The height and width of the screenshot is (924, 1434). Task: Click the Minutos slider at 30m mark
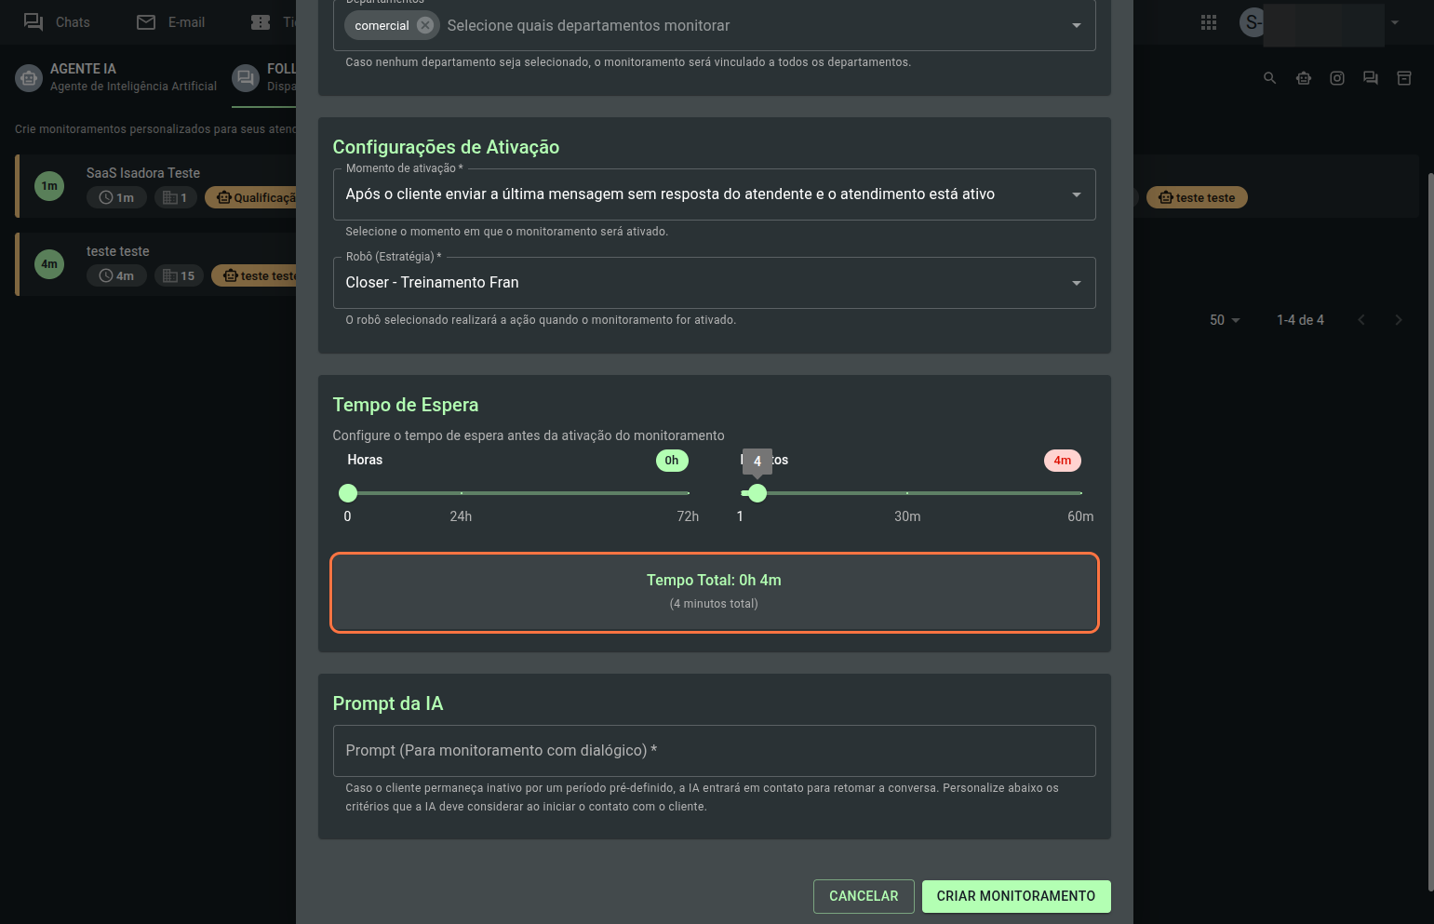point(907,493)
